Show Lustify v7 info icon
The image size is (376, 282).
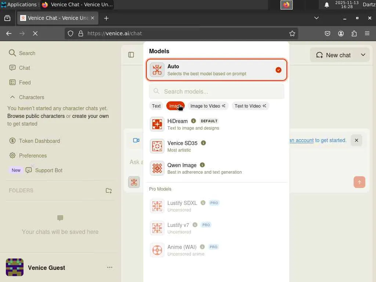point(195,225)
